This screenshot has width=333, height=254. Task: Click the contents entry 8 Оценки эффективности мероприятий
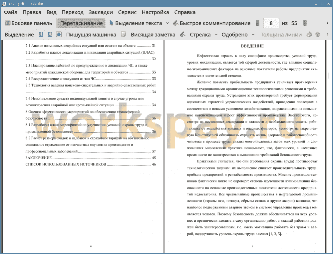[91, 115]
